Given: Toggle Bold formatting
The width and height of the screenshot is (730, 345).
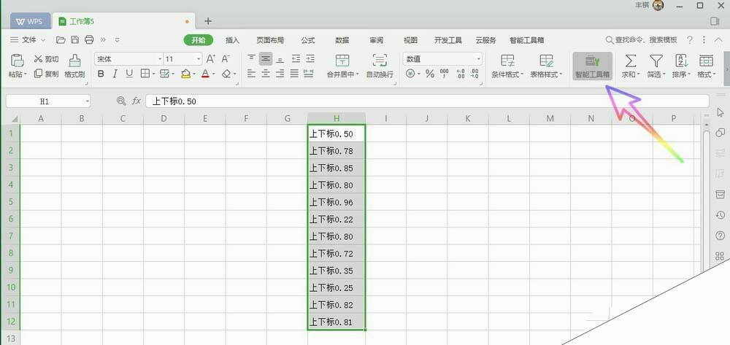Looking at the screenshot, I should click(x=101, y=74).
